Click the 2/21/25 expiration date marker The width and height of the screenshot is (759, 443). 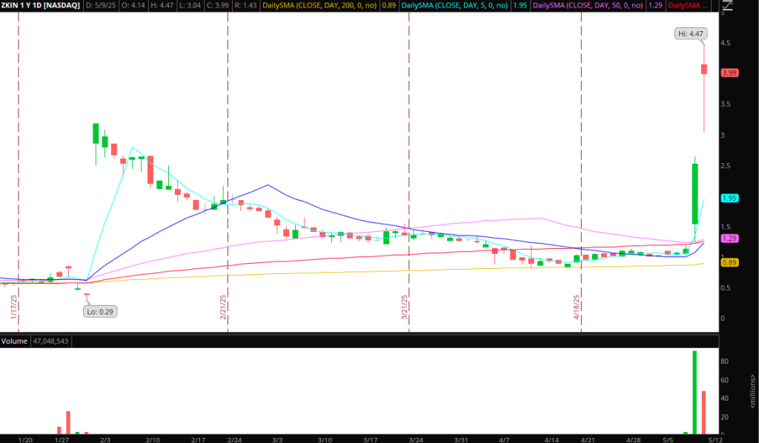[223, 307]
